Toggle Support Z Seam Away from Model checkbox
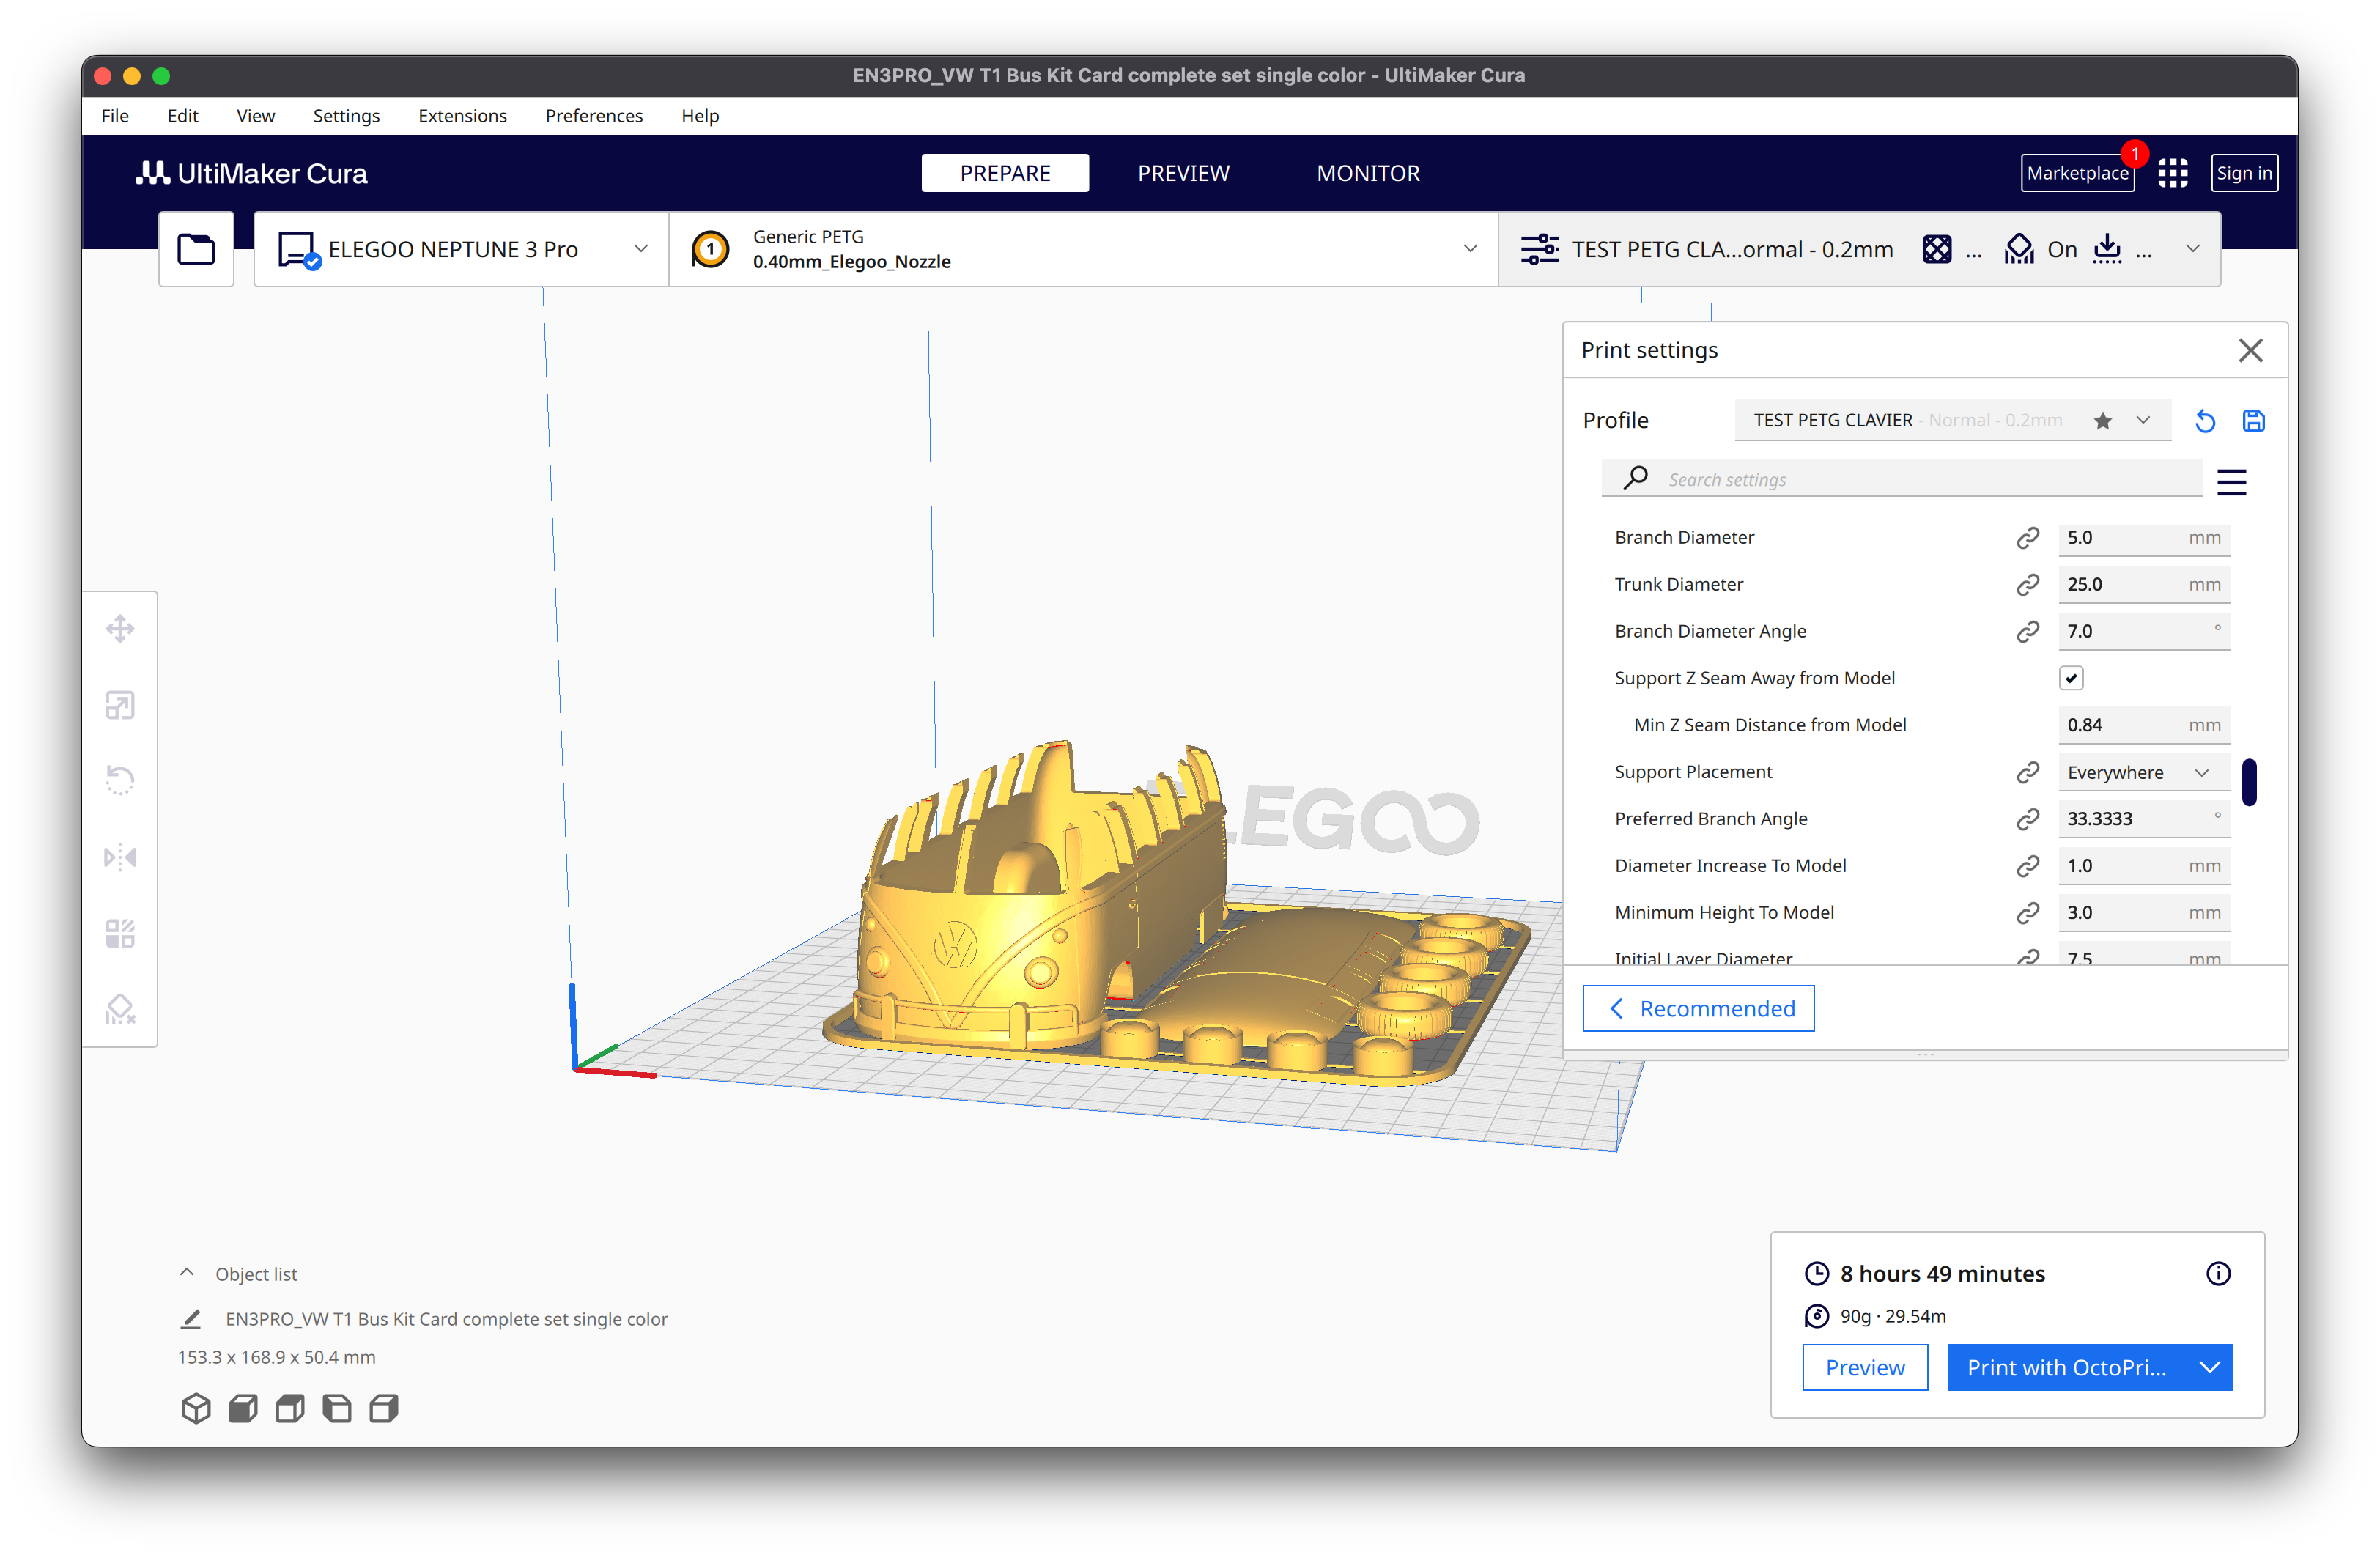Screen dimensions: 2380x1555 (2071, 678)
